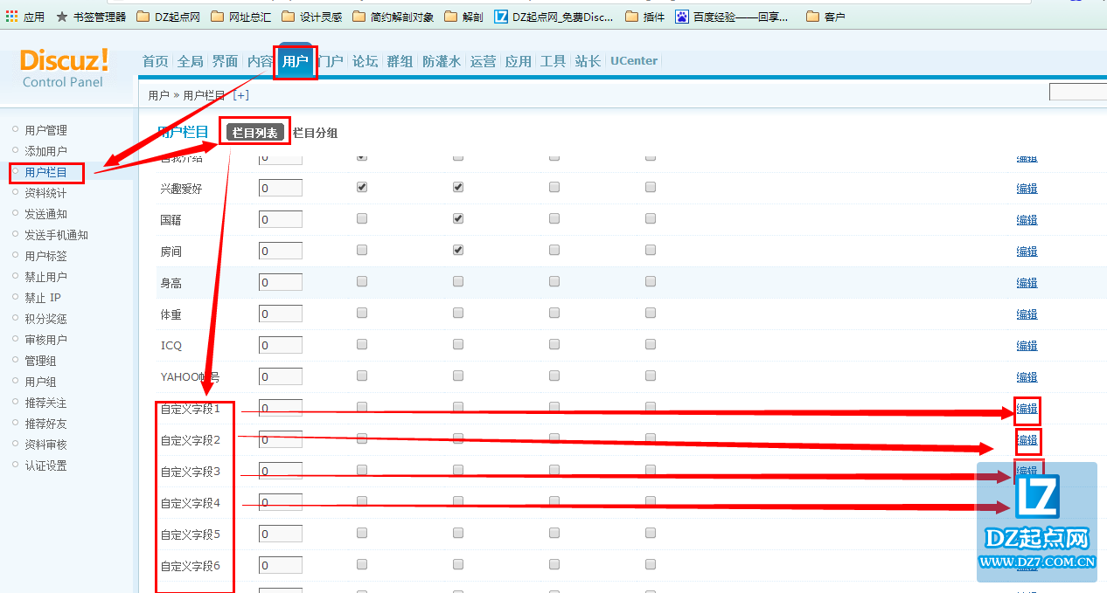
Task: Open UCenter in the top navigation
Action: coord(634,61)
